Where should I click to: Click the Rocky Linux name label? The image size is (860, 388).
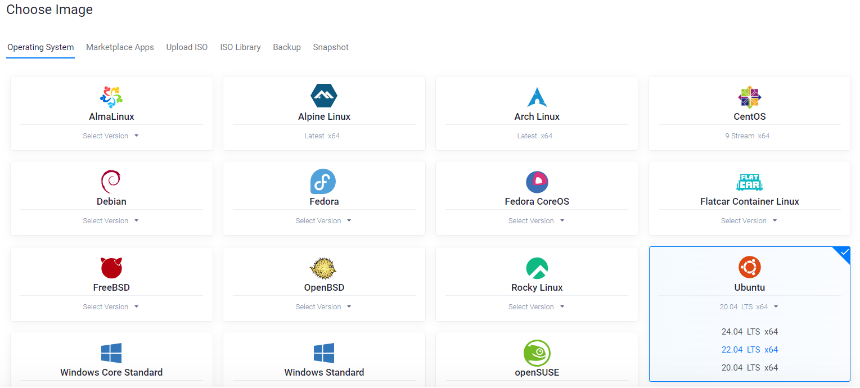(x=537, y=287)
